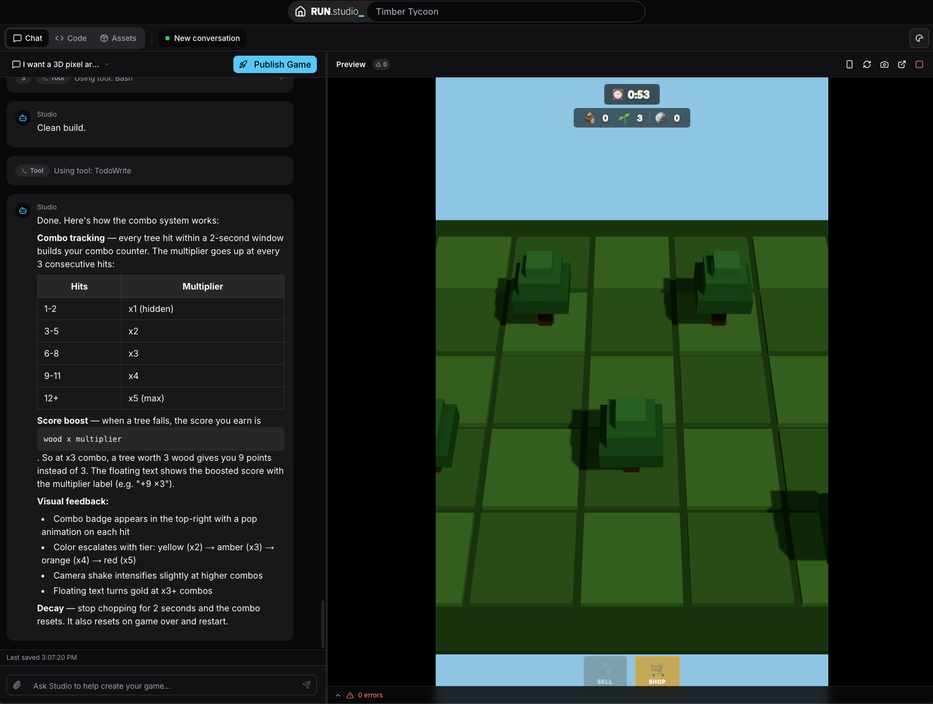Expand the errors panel chevron
The image size is (933, 704).
click(338, 695)
